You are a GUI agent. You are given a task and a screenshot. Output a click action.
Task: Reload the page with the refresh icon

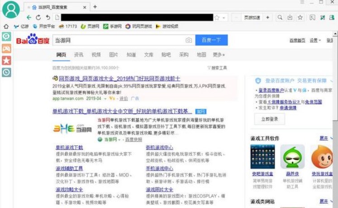38,18
